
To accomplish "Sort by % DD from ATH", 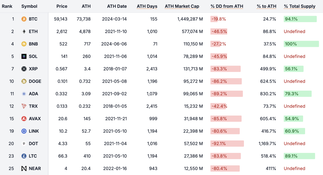I will (x=227, y=6).
